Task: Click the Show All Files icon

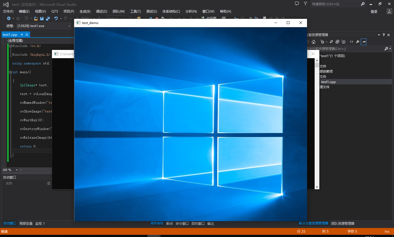Action: click(x=343, y=42)
